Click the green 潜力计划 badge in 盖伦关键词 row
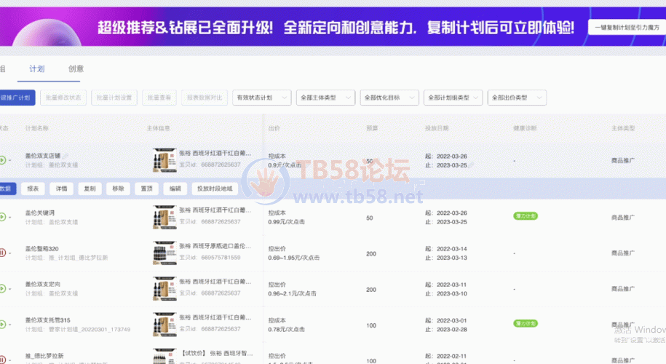Image resolution: width=666 pixels, height=364 pixels. pos(525,215)
